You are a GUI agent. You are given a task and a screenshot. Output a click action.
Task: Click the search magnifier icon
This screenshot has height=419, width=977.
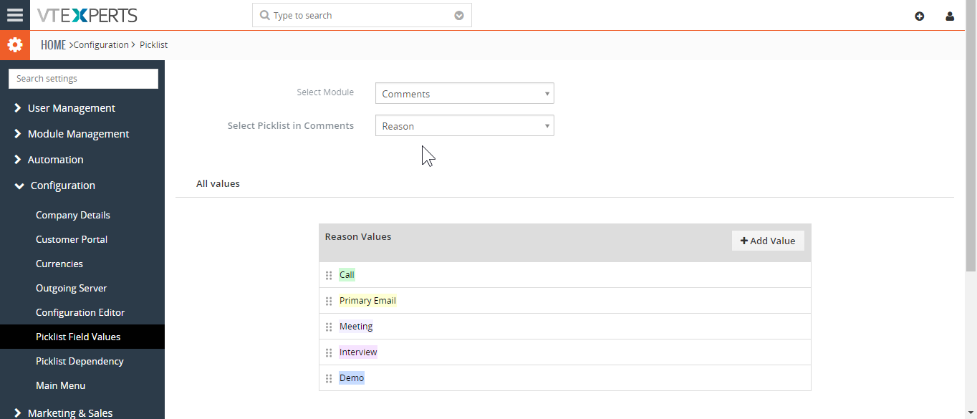coord(264,15)
